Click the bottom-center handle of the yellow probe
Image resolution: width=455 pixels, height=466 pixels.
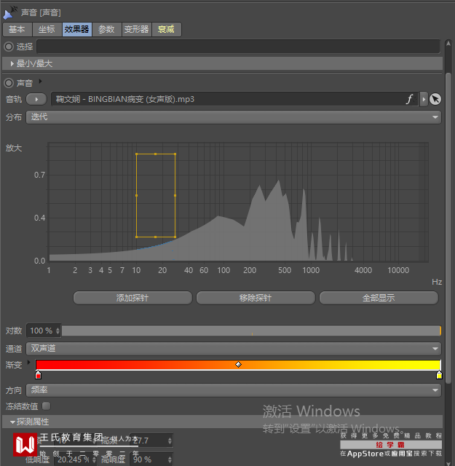(x=156, y=237)
